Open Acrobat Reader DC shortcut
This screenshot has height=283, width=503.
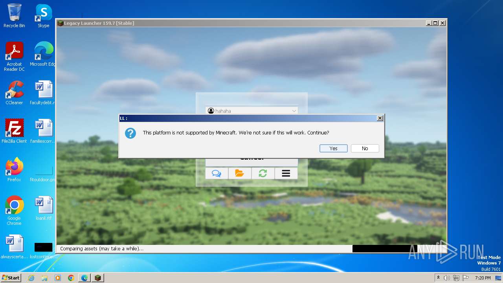(x=14, y=57)
